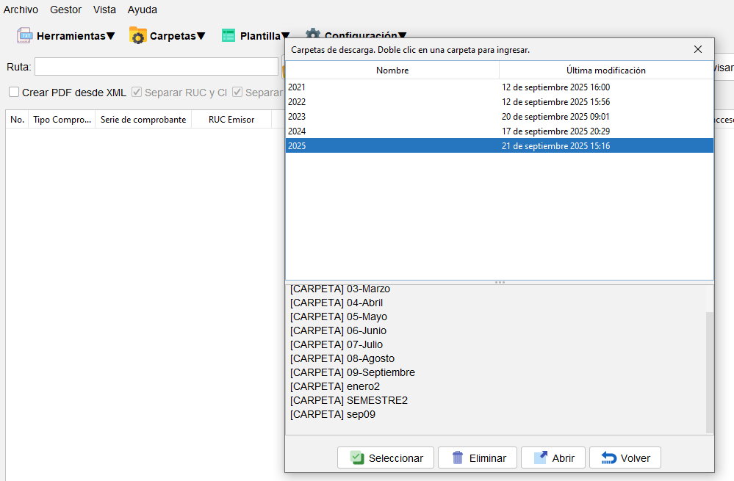Click the Abrir open-arrow icon
Viewport: 734px width, 481px height.
541,458
